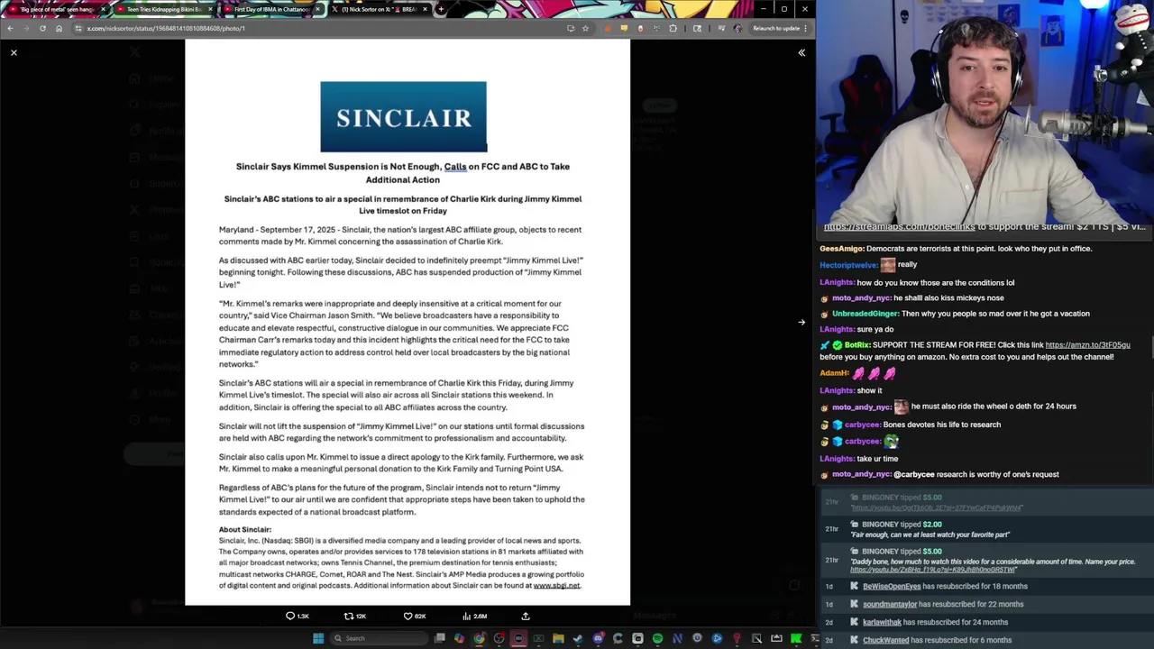Click BeWiseOpenEyes resubscribed entry
The height and width of the screenshot is (649, 1154).
click(x=986, y=586)
